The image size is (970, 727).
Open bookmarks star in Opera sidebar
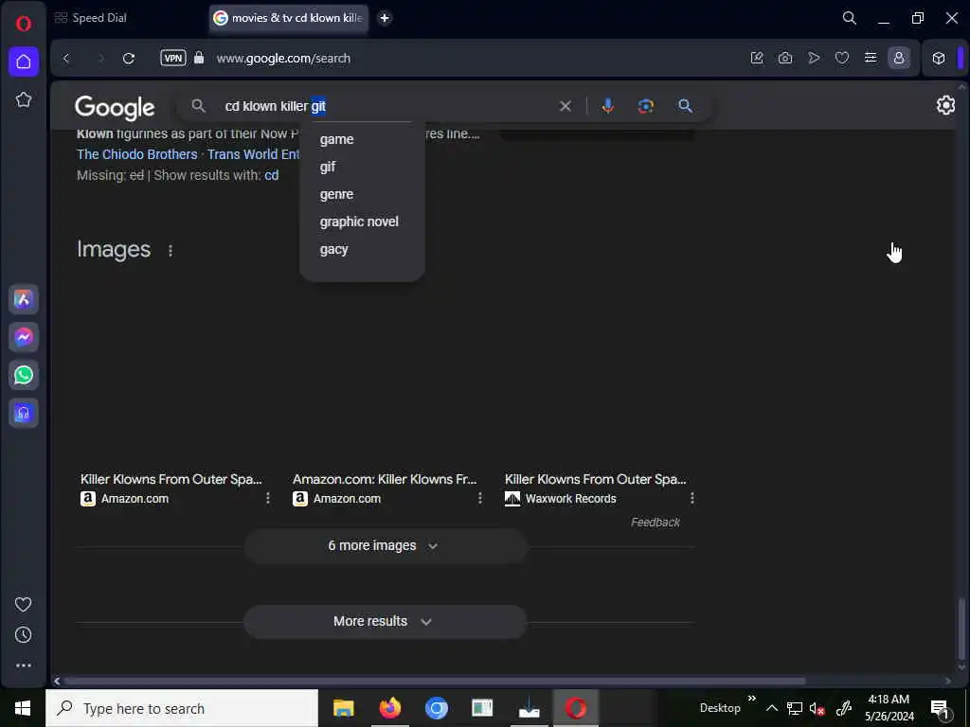pos(24,99)
